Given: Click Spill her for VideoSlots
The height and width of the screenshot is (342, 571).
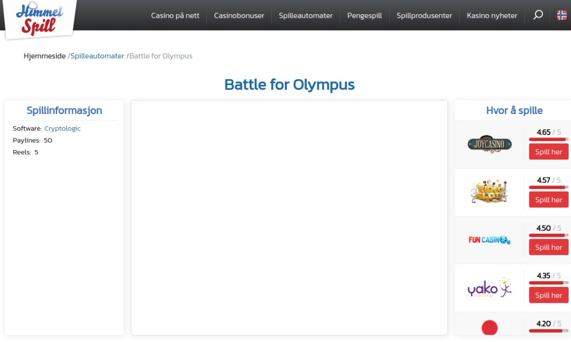Looking at the screenshot, I should pos(549,199).
